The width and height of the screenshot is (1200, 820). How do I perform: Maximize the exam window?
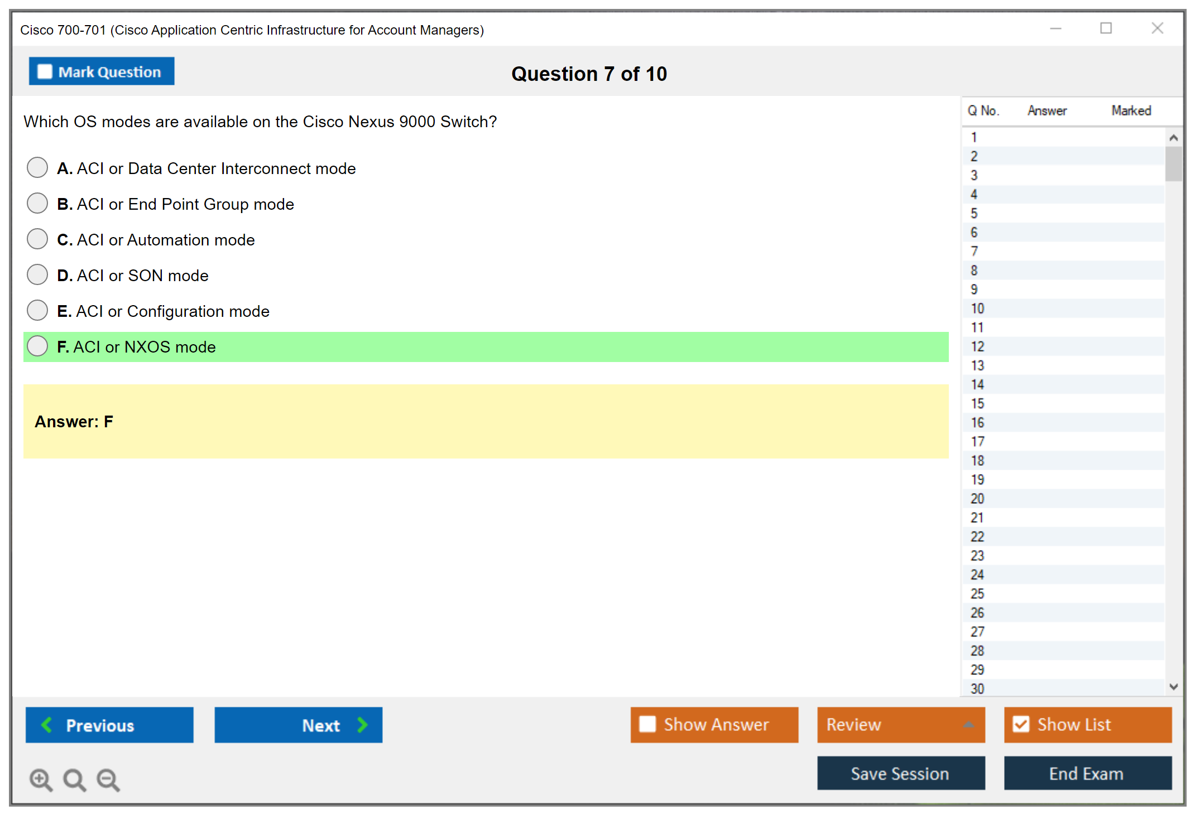(x=1106, y=28)
